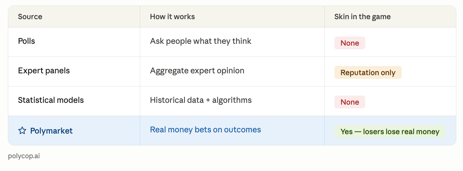
Task: Select the Skin in the game header
Action: point(362,16)
